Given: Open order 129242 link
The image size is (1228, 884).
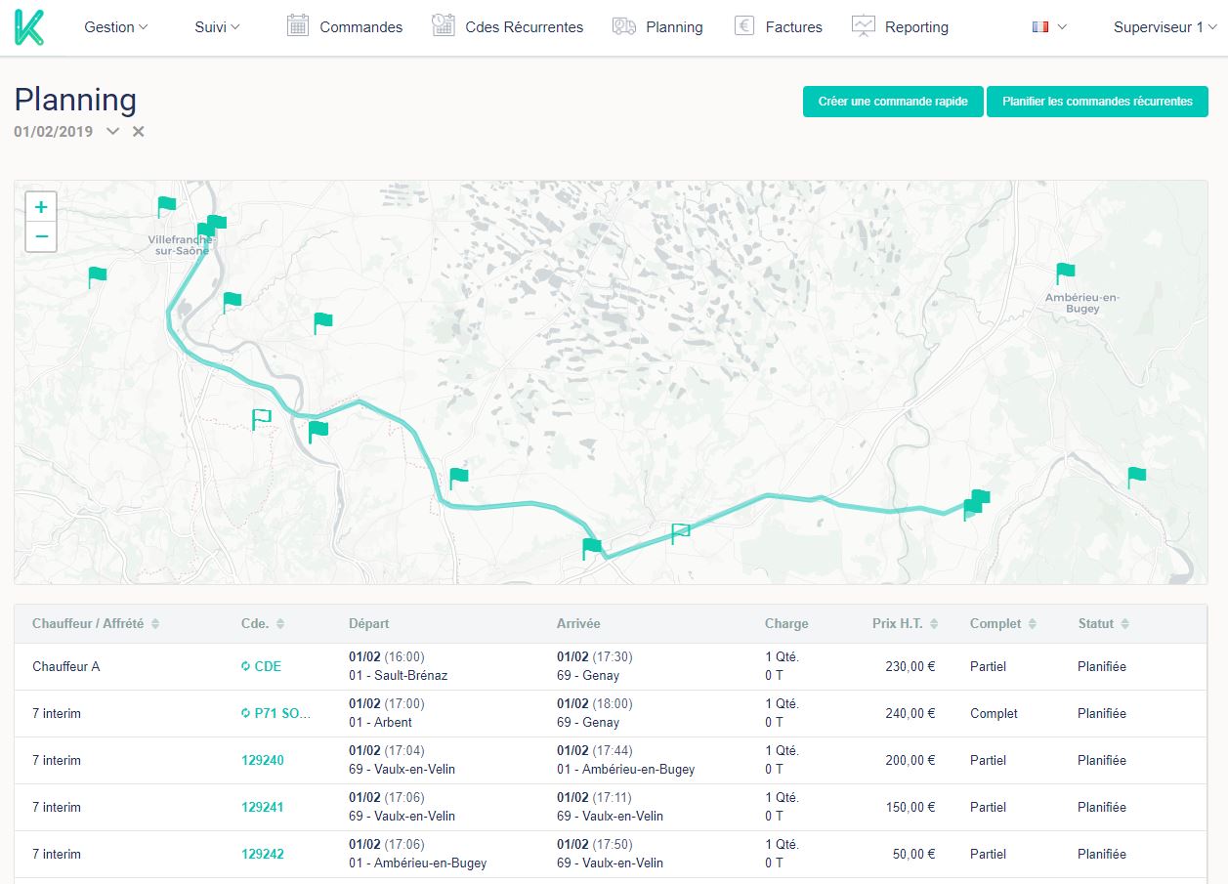Looking at the screenshot, I should click(263, 854).
